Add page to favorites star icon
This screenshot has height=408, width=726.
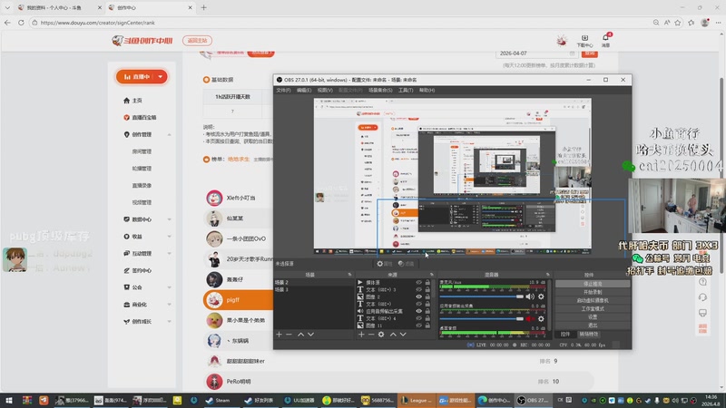coord(678,22)
